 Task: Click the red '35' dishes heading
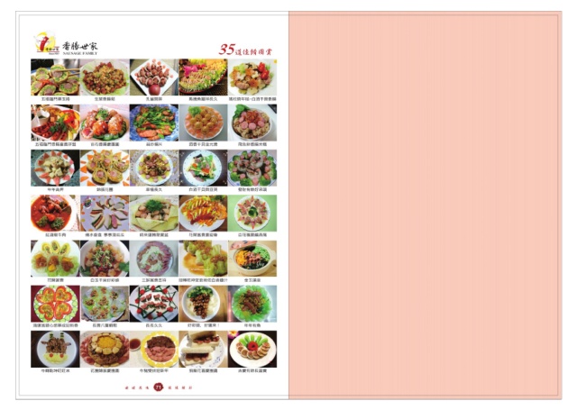[x=245, y=50]
